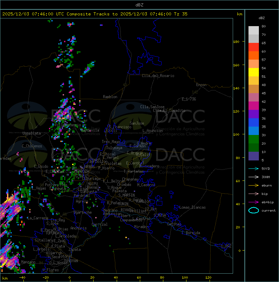
Task: Click the yellow eburn arrow icon
Action: point(254,185)
